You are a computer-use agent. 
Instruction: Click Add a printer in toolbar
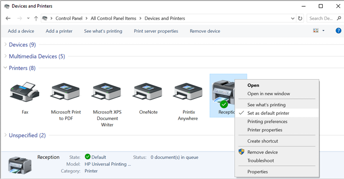coord(59,31)
